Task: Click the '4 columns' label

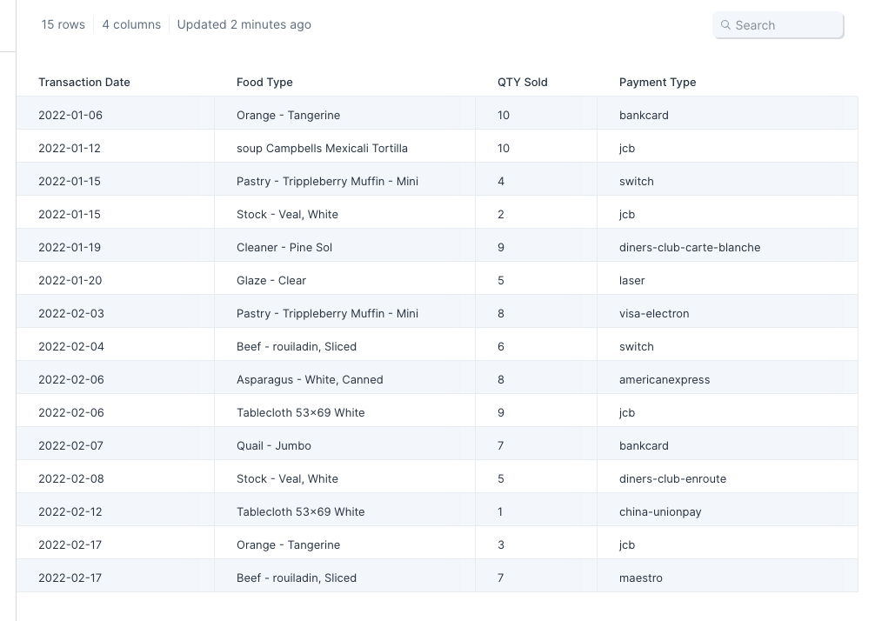Action: [131, 24]
